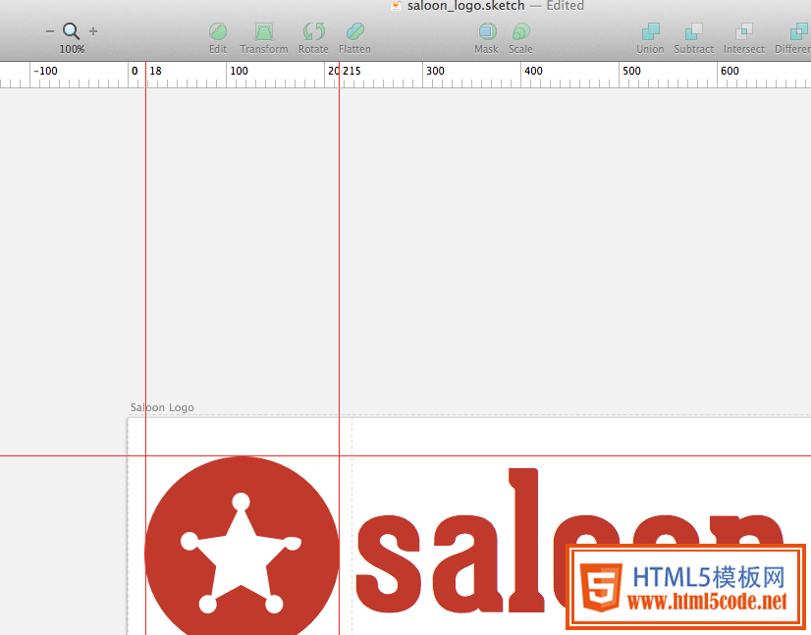Select the red saloon text letter l

click(x=525, y=540)
